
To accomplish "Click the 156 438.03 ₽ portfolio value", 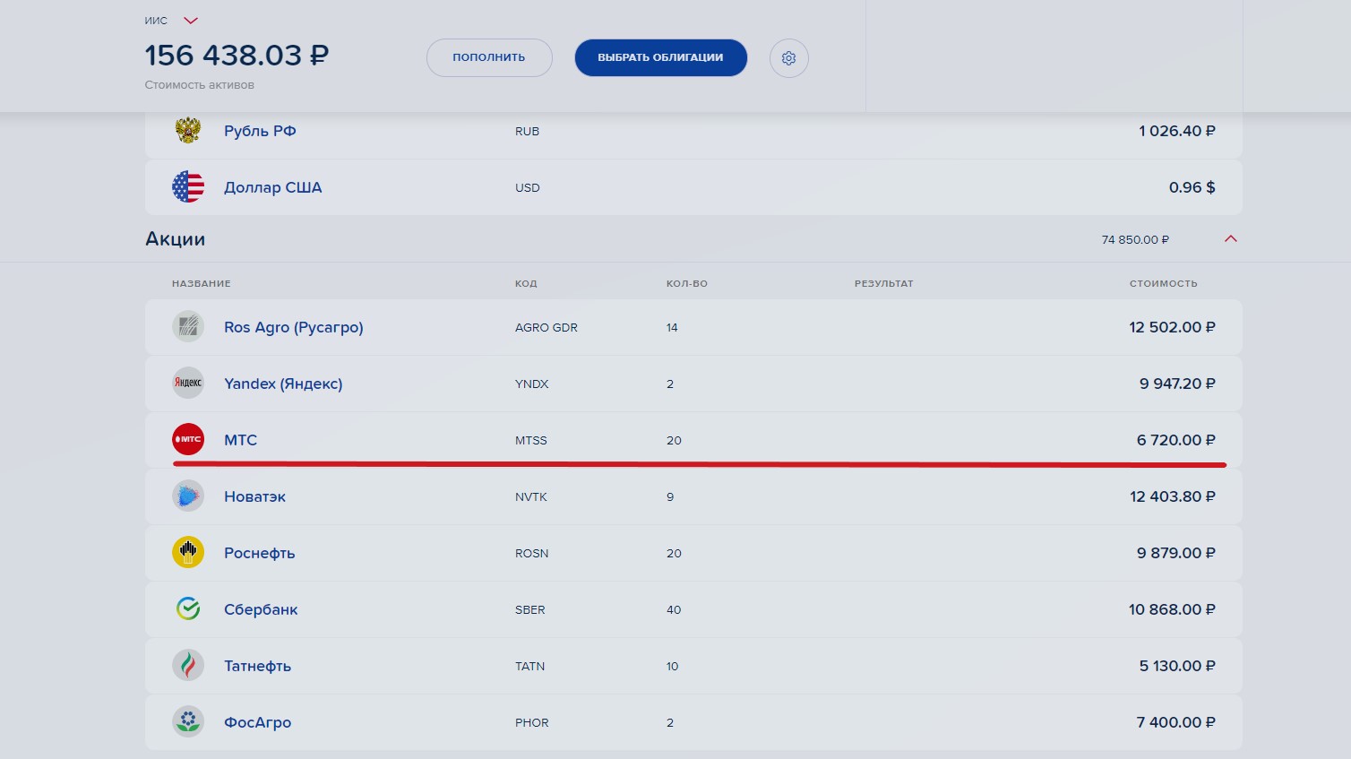I will point(237,56).
